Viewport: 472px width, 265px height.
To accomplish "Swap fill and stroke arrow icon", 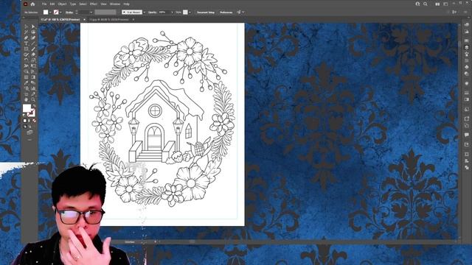I will coord(34,106).
